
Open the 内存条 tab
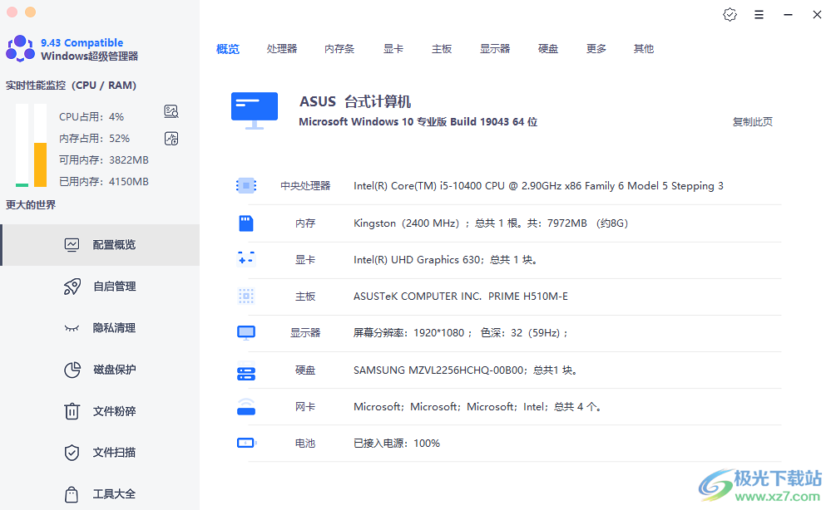[x=339, y=49]
